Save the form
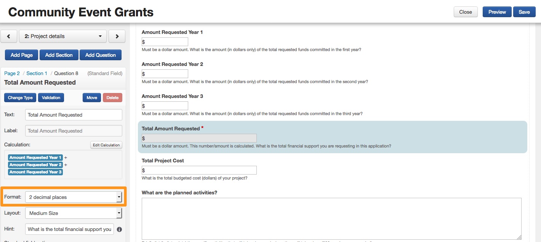Screen dimensions: 541x242 (524, 12)
